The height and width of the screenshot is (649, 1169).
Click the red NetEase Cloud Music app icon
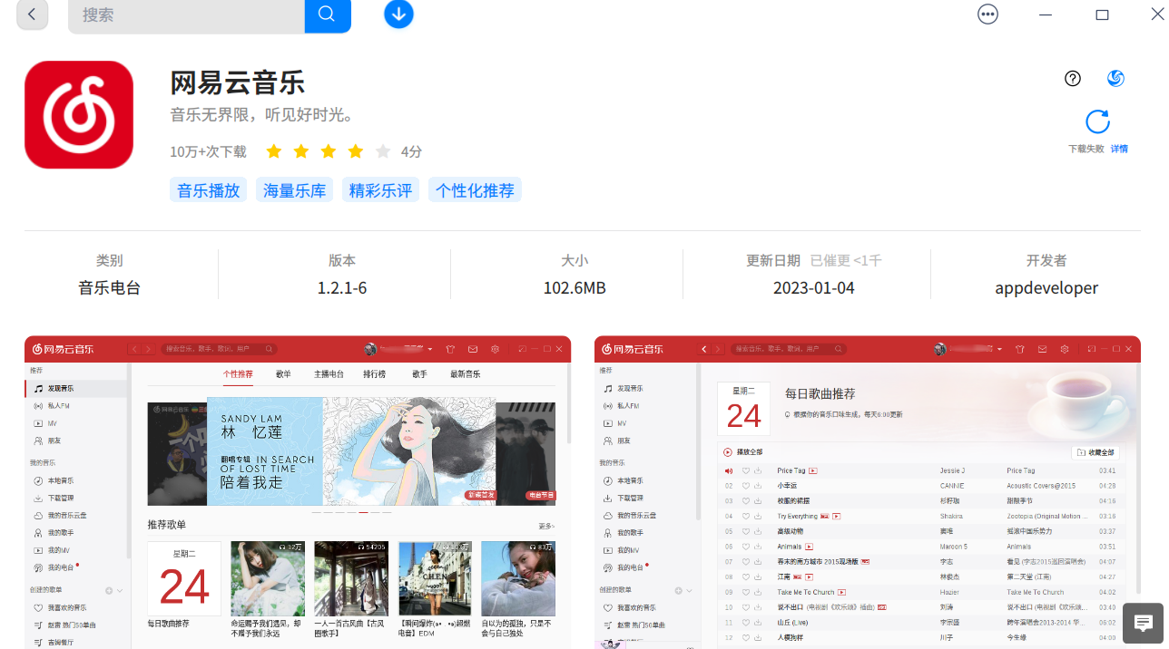(x=79, y=114)
